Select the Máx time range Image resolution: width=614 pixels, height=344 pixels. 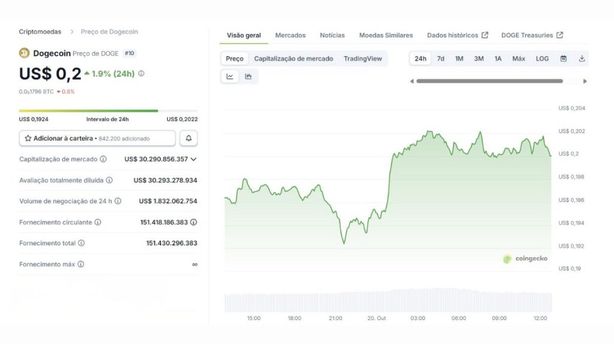(x=519, y=59)
